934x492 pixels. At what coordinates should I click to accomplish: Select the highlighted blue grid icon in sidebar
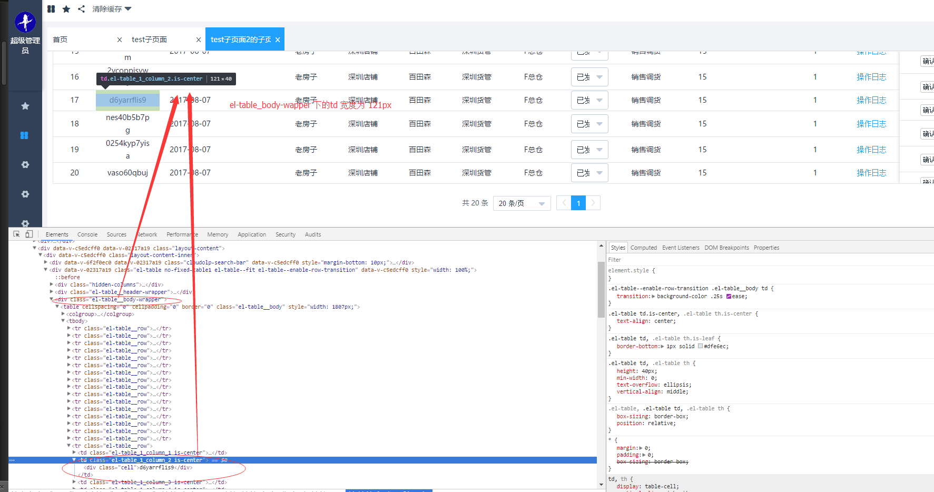[x=24, y=135]
